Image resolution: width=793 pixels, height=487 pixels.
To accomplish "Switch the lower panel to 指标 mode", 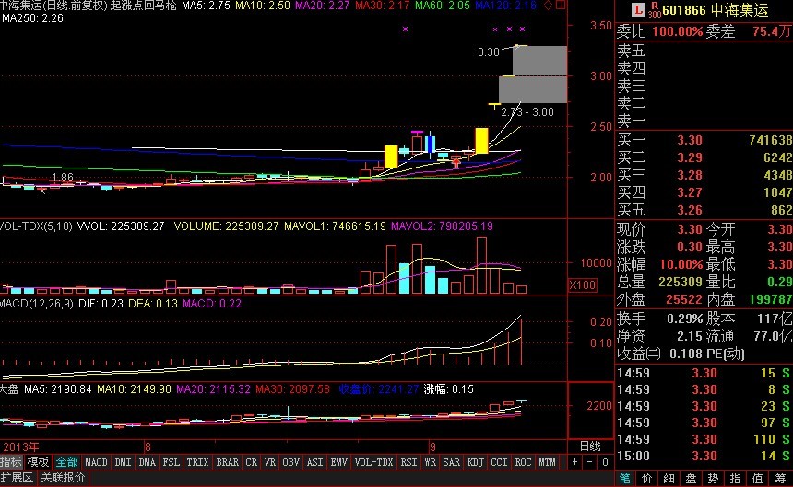I will point(12,462).
